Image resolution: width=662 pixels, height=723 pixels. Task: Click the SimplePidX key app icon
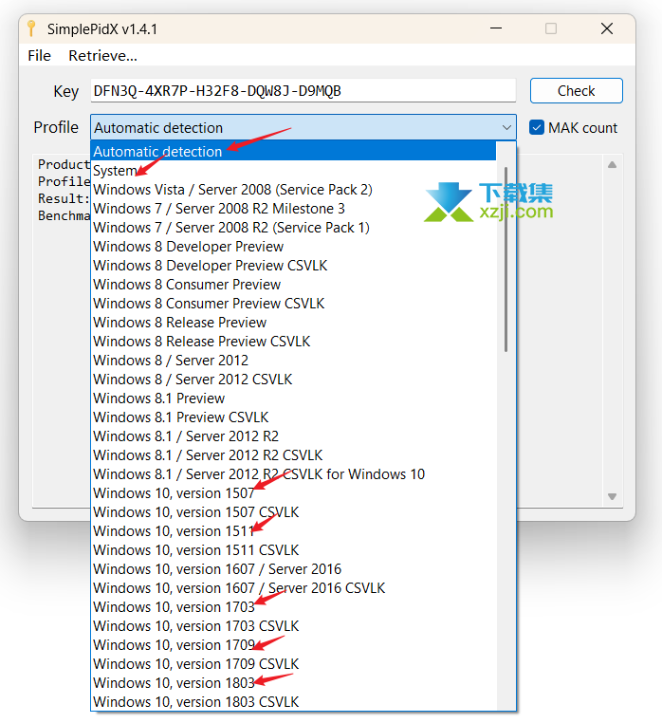click(31, 28)
